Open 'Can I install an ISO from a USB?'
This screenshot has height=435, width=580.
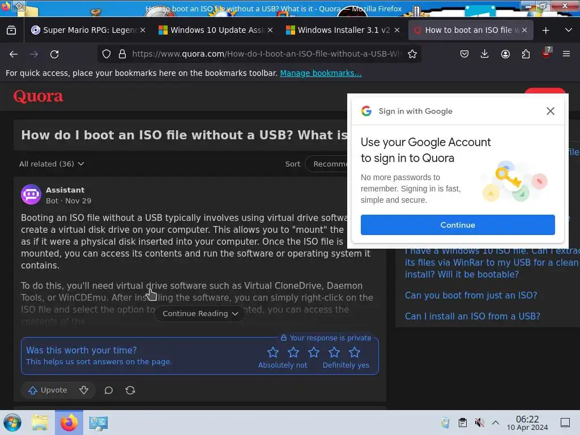[472, 316]
